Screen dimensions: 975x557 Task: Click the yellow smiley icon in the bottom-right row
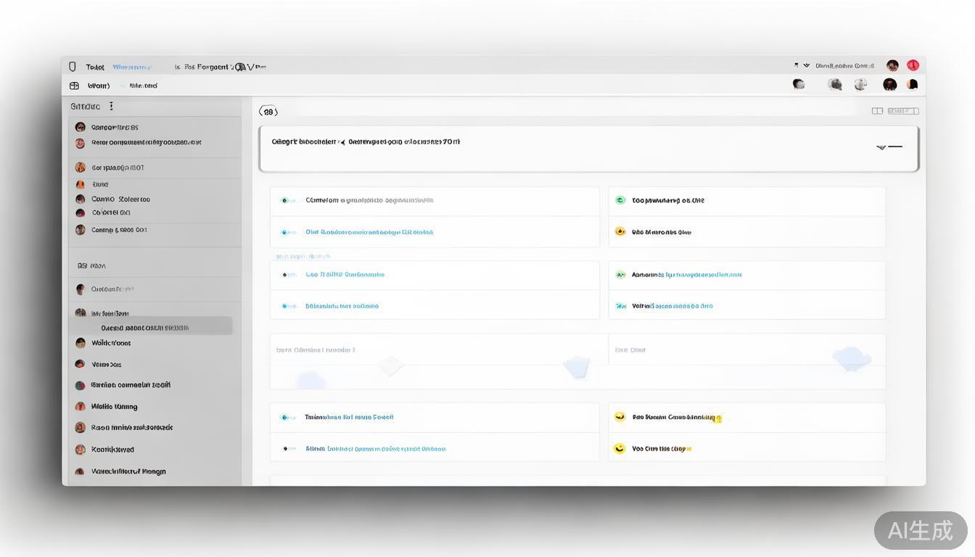coord(620,448)
